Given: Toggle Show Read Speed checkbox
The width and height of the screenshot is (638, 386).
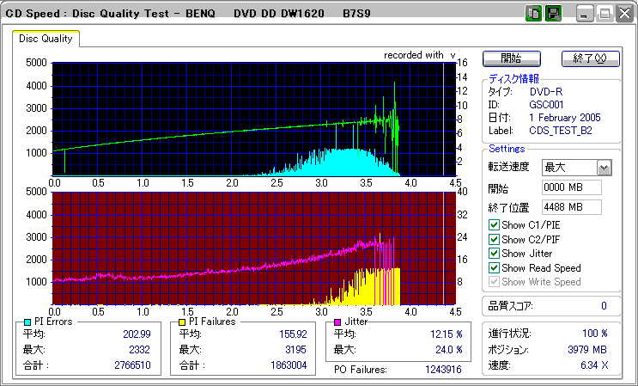Looking at the screenshot, I should (x=494, y=268).
